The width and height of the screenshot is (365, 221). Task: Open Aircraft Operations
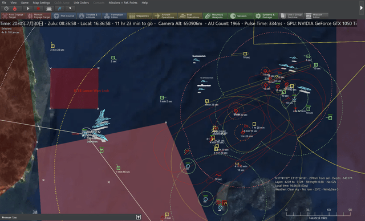(164, 16)
